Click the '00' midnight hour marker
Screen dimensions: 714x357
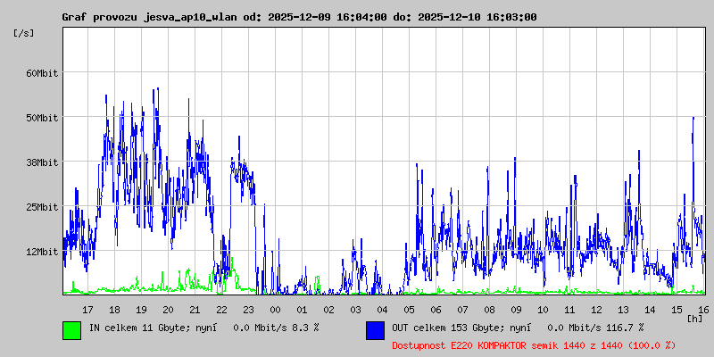coord(275,310)
